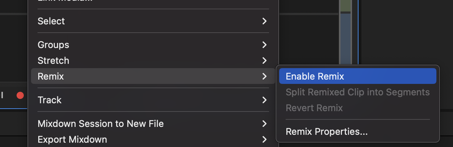Open the Stretch submenu entry
This screenshot has height=147, width=453.
[x=153, y=60]
